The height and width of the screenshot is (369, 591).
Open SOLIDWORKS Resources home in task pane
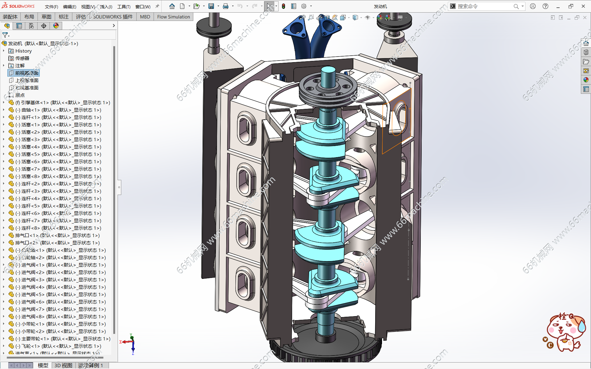[586, 43]
